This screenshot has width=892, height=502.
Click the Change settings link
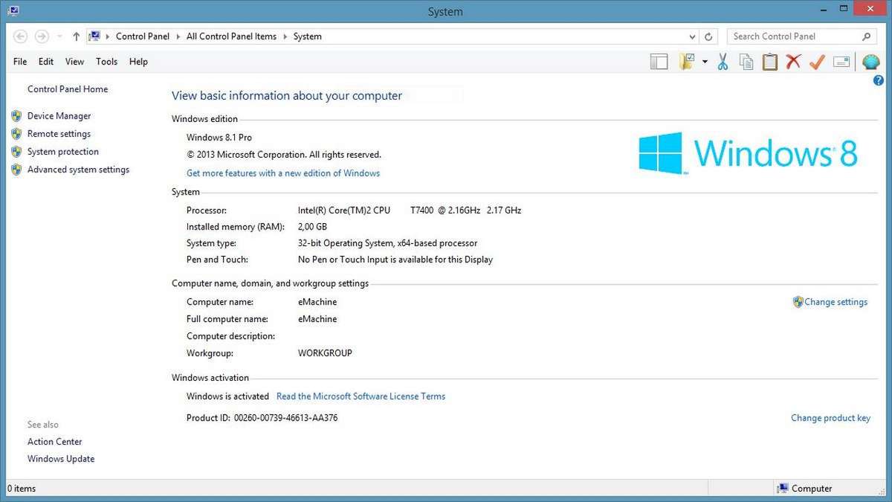(836, 302)
